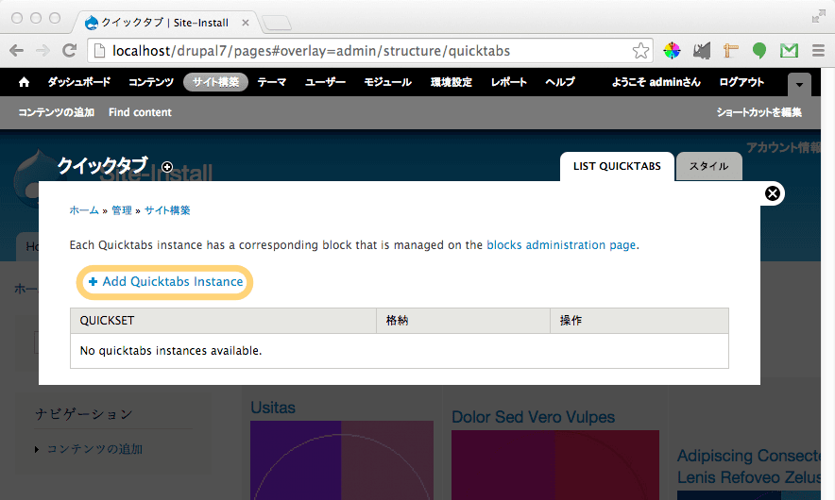Open the レポート admin menu
This screenshot has width=835, height=500.
pyautogui.click(x=508, y=82)
